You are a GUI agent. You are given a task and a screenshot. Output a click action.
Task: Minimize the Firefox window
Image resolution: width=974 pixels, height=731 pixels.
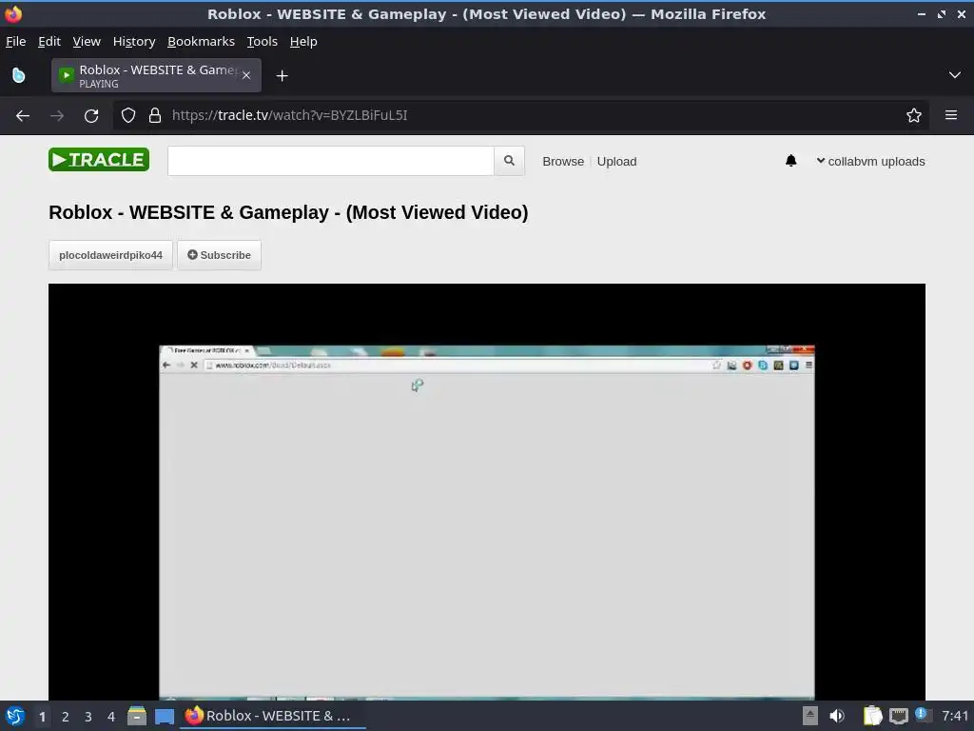(921, 13)
